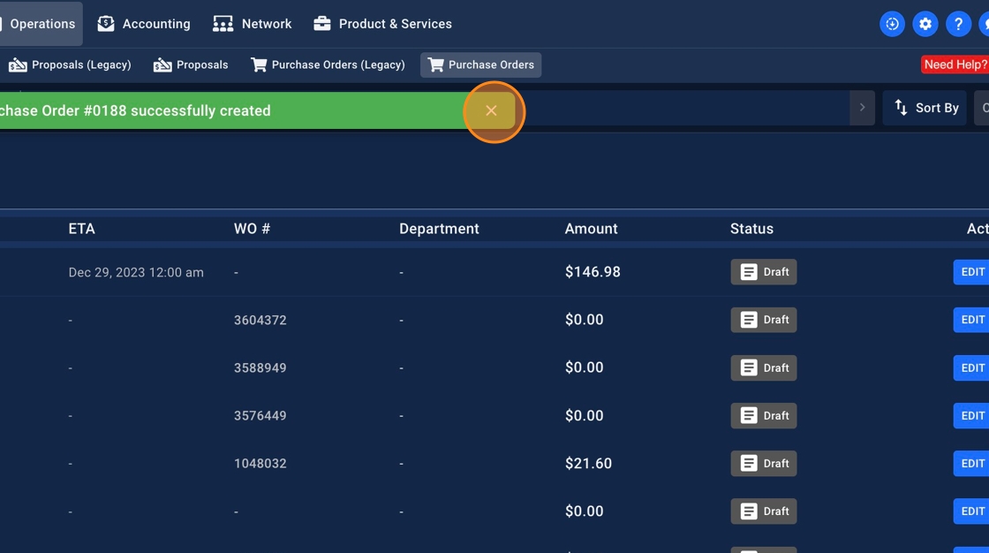Image resolution: width=989 pixels, height=553 pixels.
Task: Sort by the Department column header
Action: (439, 229)
